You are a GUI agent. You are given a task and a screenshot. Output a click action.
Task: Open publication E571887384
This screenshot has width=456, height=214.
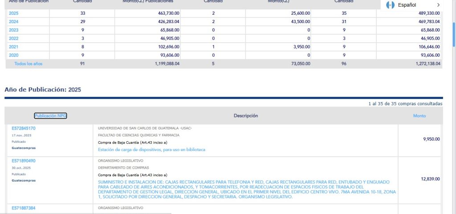click(x=24, y=208)
